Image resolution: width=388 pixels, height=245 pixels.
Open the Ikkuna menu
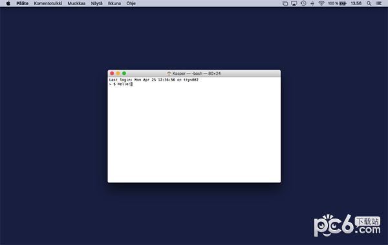(x=114, y=3)
